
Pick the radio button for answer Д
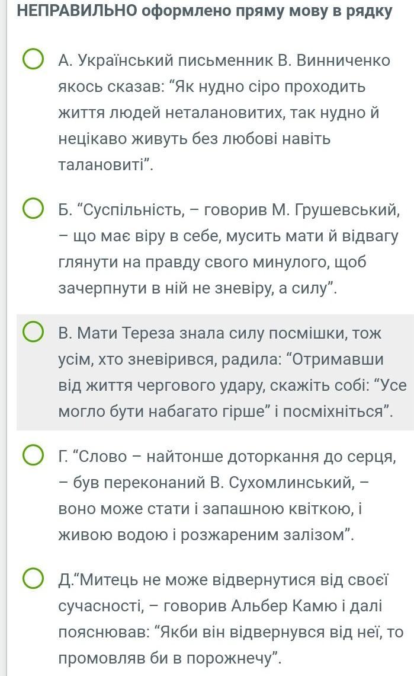point(33,579)
